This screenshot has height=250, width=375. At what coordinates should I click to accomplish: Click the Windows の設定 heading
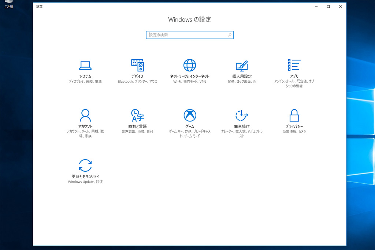click(190, 19)
